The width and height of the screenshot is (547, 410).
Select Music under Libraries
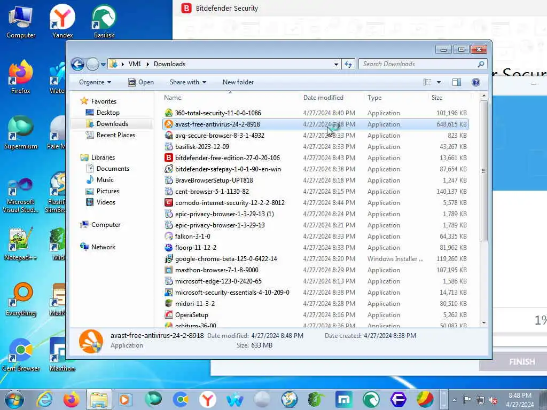105,180
